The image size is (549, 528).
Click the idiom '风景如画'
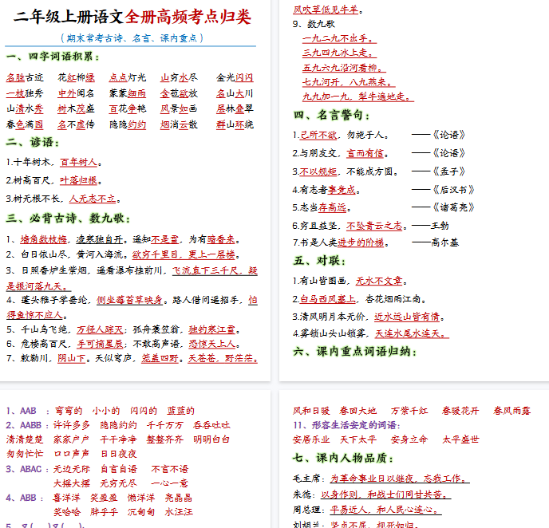point(179,108)
